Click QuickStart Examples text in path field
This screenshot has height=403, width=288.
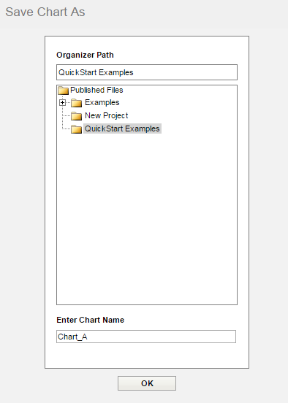[96, 72]
